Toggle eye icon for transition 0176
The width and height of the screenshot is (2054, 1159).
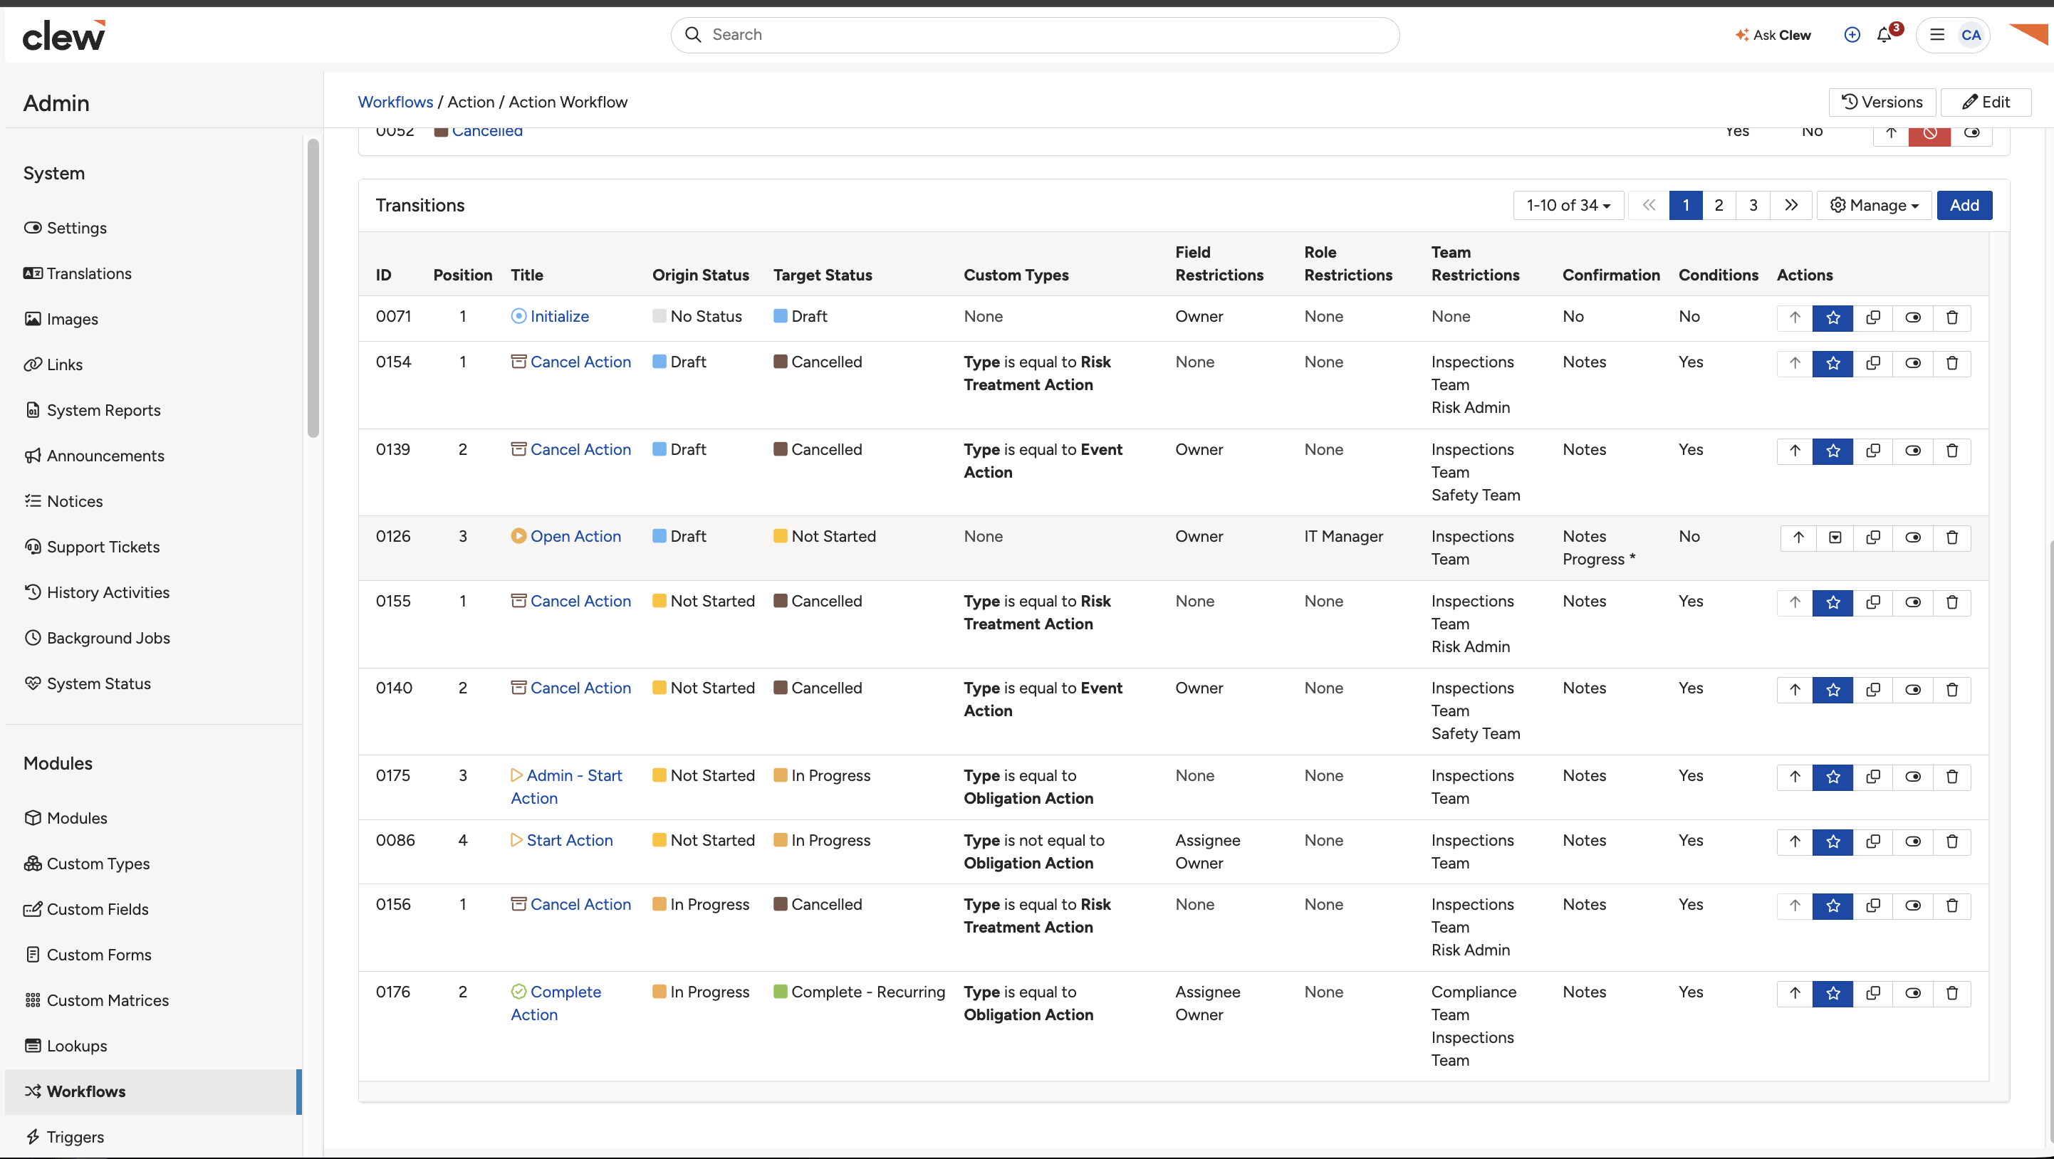click(x=1913, y=993)
